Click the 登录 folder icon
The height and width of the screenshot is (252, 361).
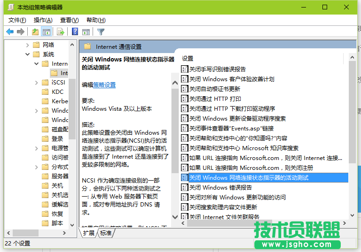45,138
